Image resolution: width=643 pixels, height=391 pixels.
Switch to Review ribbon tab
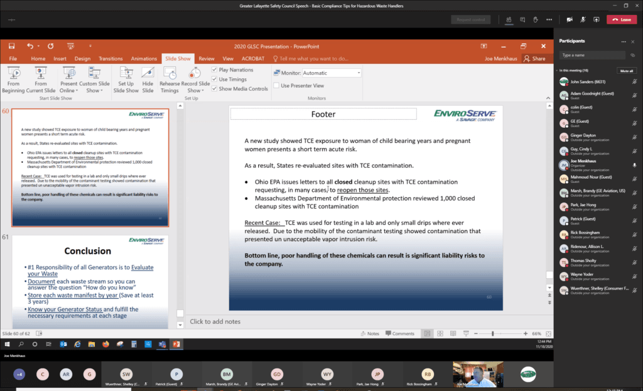click(x=207, y=58)
